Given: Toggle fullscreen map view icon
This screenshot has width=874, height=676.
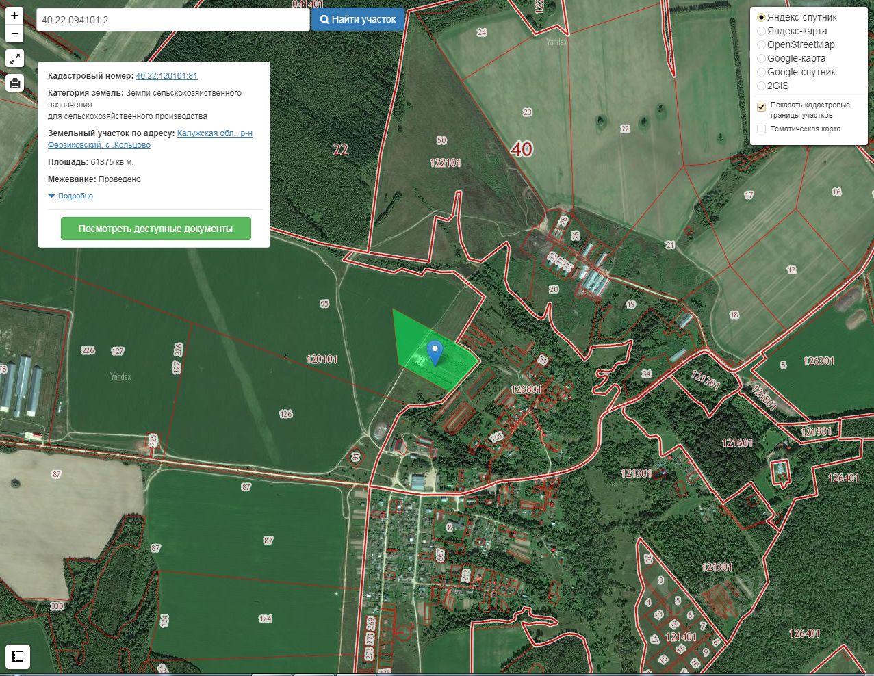Looking at the screenshot, I should coord(14,58).
